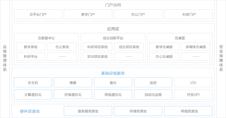
Task: Click the 教学云桌面 box
Action: coord(164,47)
